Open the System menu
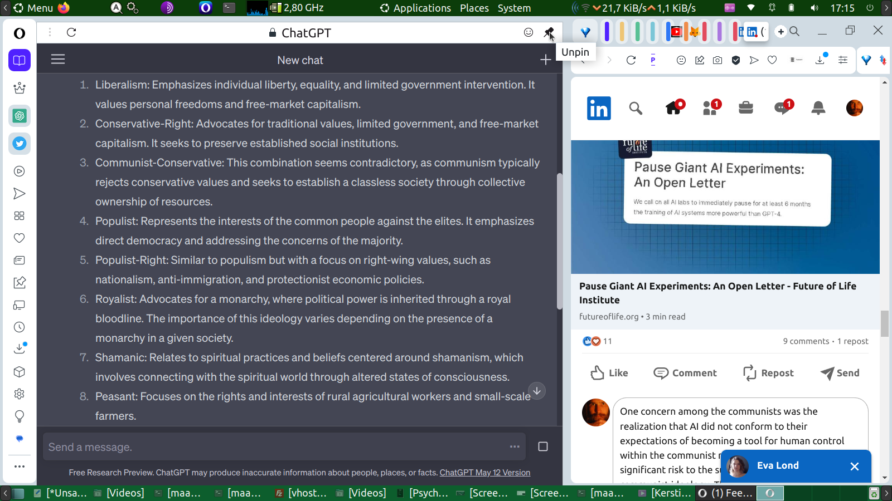Viewport: 892px width, 501px height. coord(514,8)
